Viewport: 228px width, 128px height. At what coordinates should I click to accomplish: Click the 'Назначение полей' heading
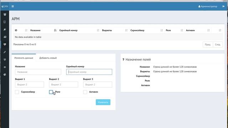pyautogui.click(x=138, y=59)
